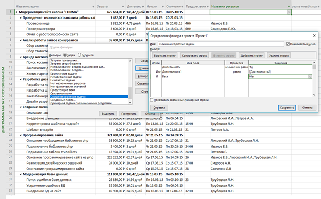This screenshot has width=321, height=199.
Task: Open the 'Длительность' column filter arrow
Action: coord(143,7)
